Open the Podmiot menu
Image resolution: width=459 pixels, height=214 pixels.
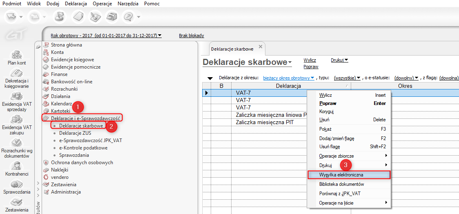click(11, 4)
